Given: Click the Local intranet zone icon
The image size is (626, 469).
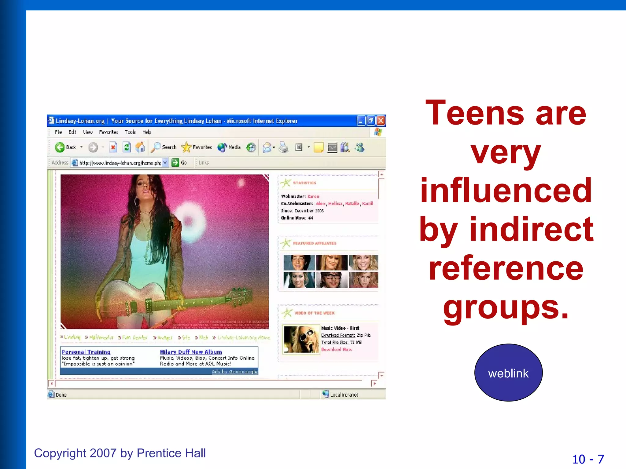Looking at the screenshot, I should point(326,394).
